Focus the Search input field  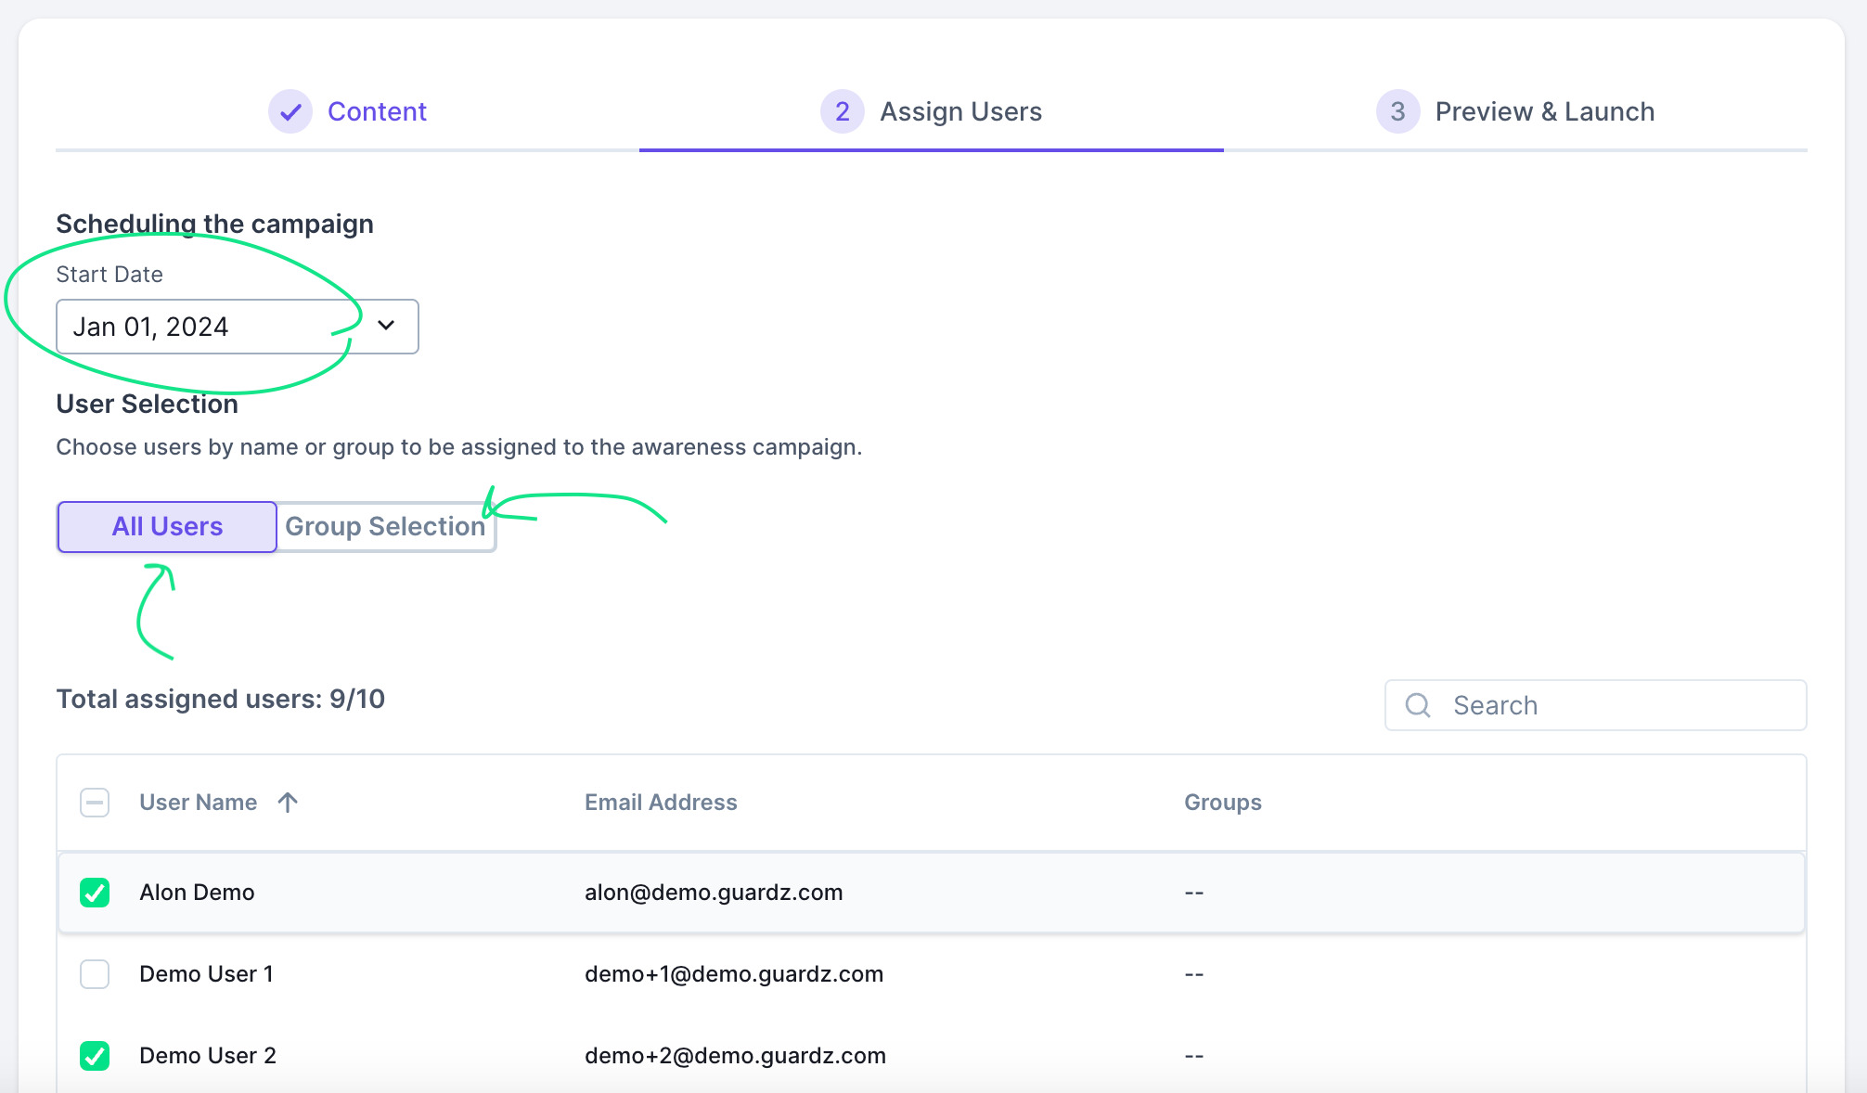click(x=1615, y=705)
